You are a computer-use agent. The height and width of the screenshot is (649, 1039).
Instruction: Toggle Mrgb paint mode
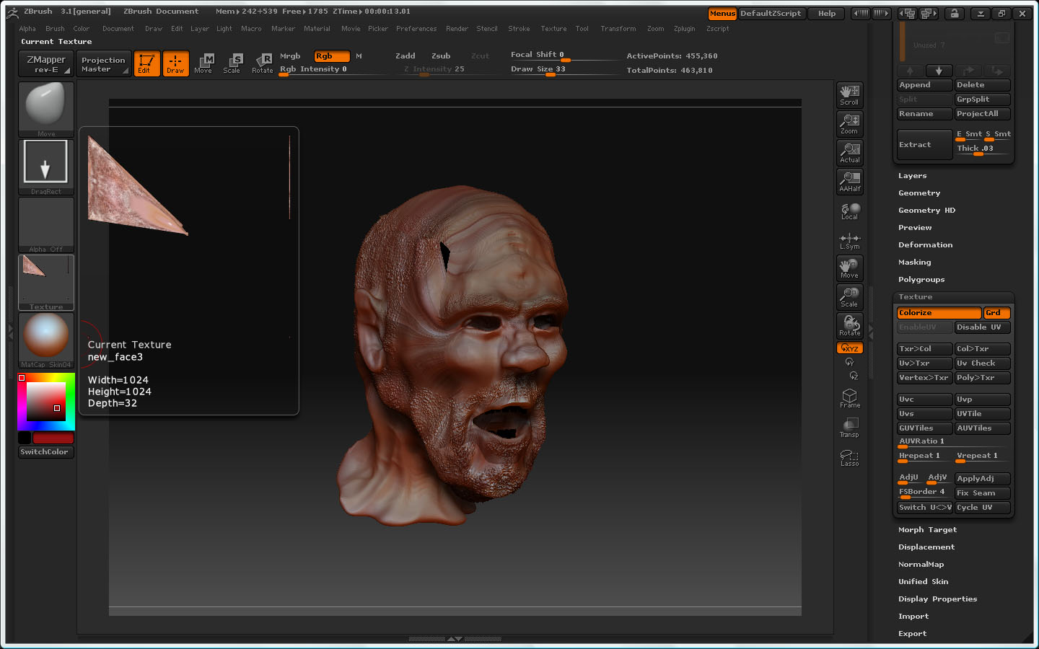pos(290,56)
